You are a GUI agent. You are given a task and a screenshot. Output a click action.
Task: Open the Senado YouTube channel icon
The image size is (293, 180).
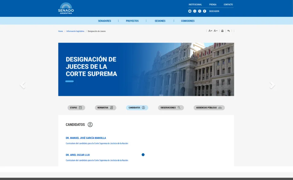pos(190,11)
